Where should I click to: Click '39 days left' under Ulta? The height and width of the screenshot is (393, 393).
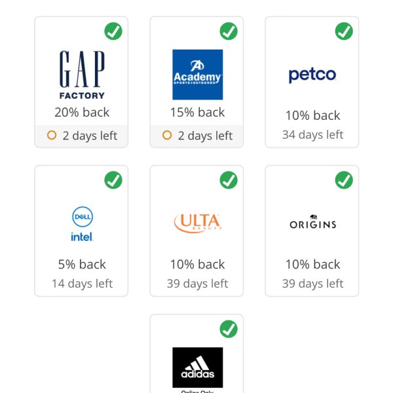tap(198, 284)
